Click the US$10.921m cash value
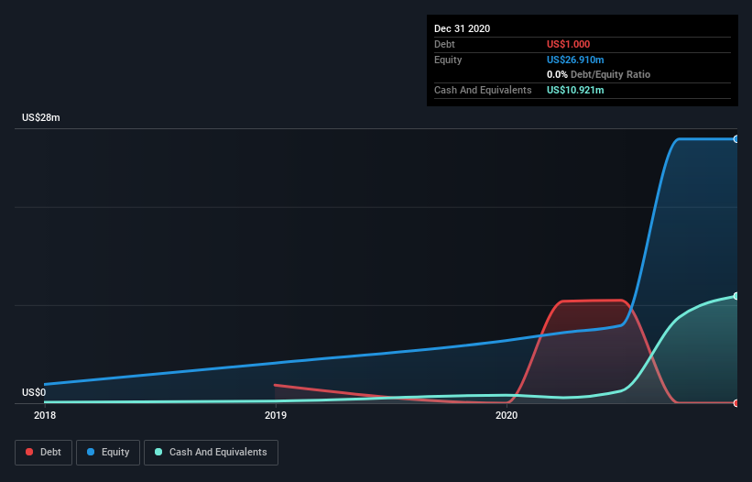The image size is (752, 482). 575,90
